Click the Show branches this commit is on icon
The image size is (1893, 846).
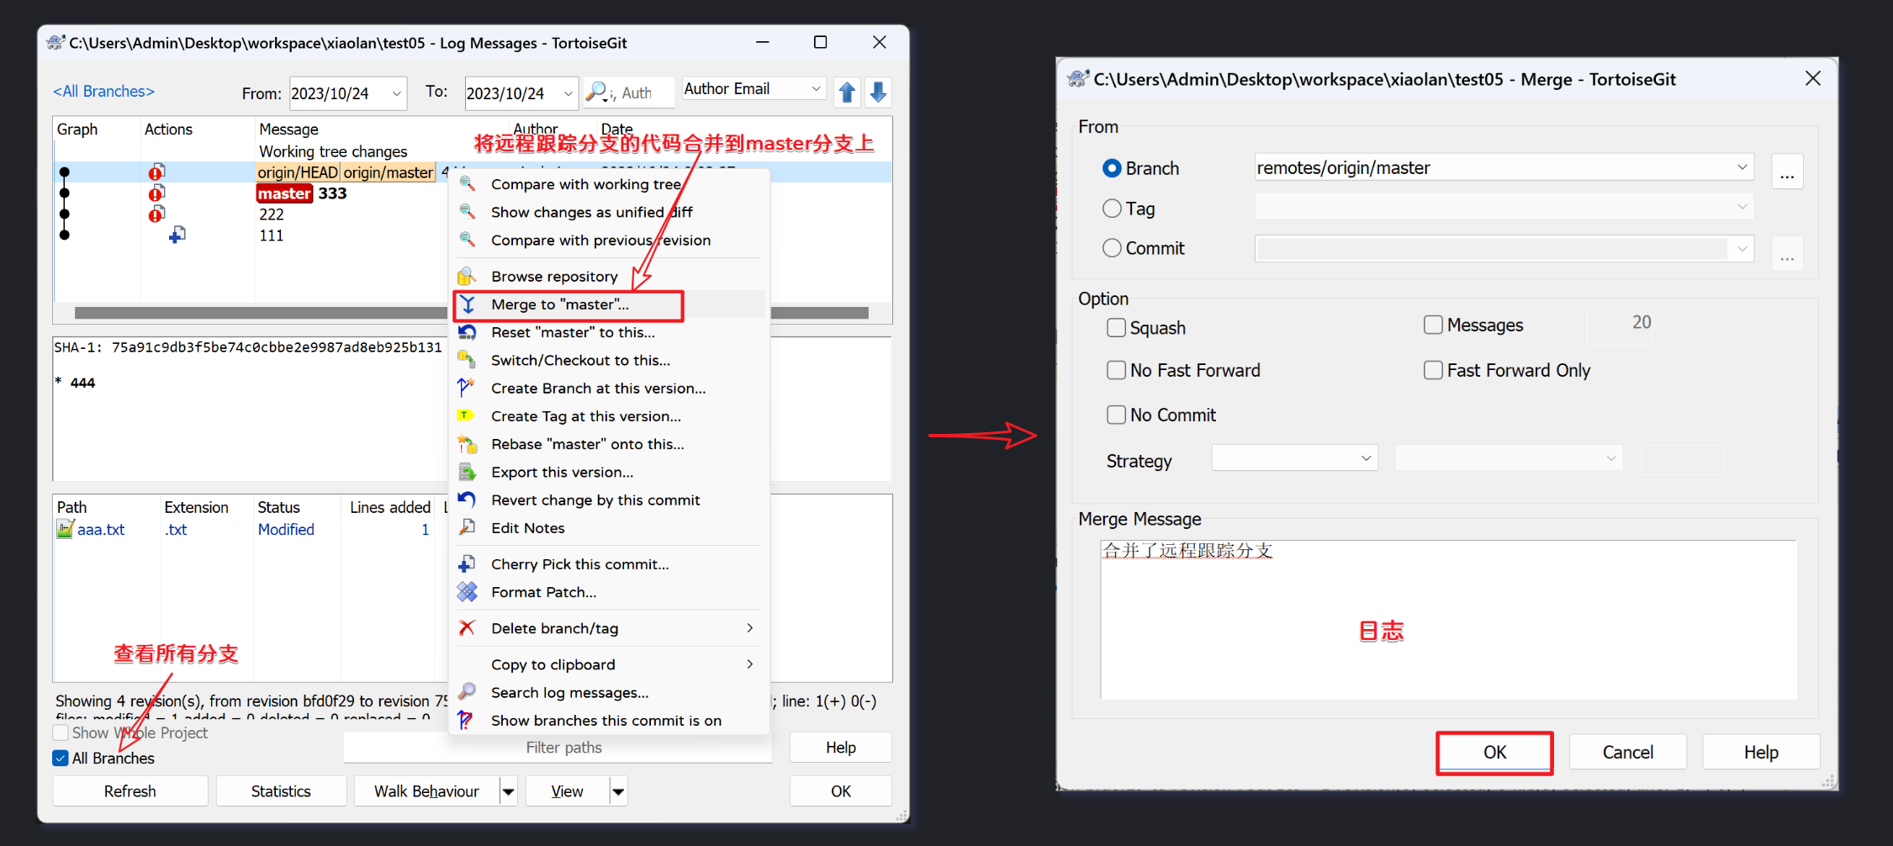[466, 721]
